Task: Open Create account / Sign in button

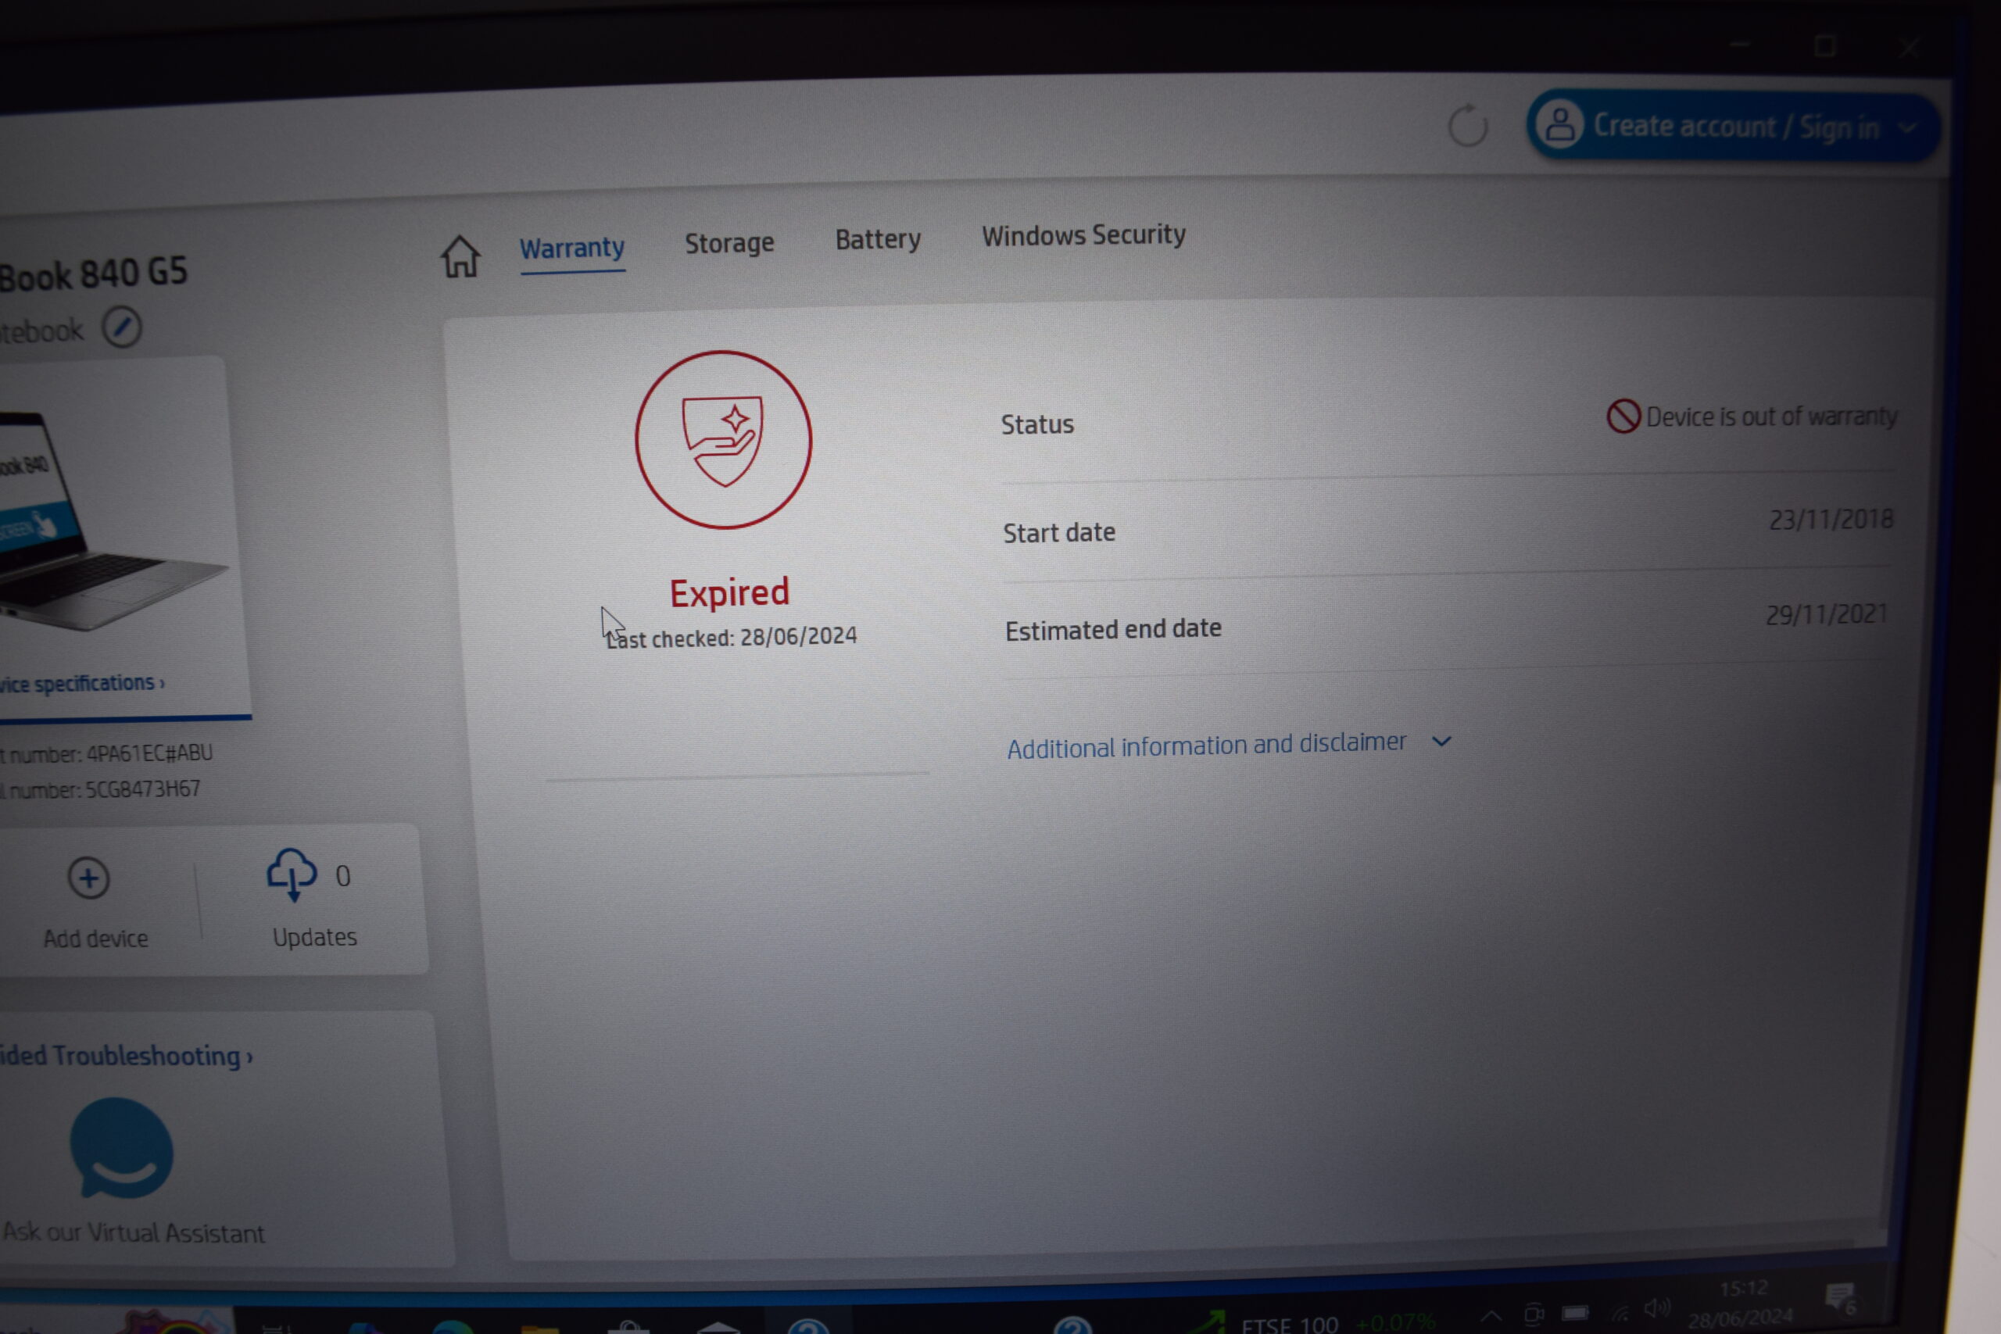Action: (1733, 127)
